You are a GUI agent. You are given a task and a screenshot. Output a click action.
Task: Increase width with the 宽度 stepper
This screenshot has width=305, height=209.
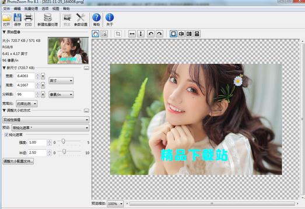click(38, 74)
